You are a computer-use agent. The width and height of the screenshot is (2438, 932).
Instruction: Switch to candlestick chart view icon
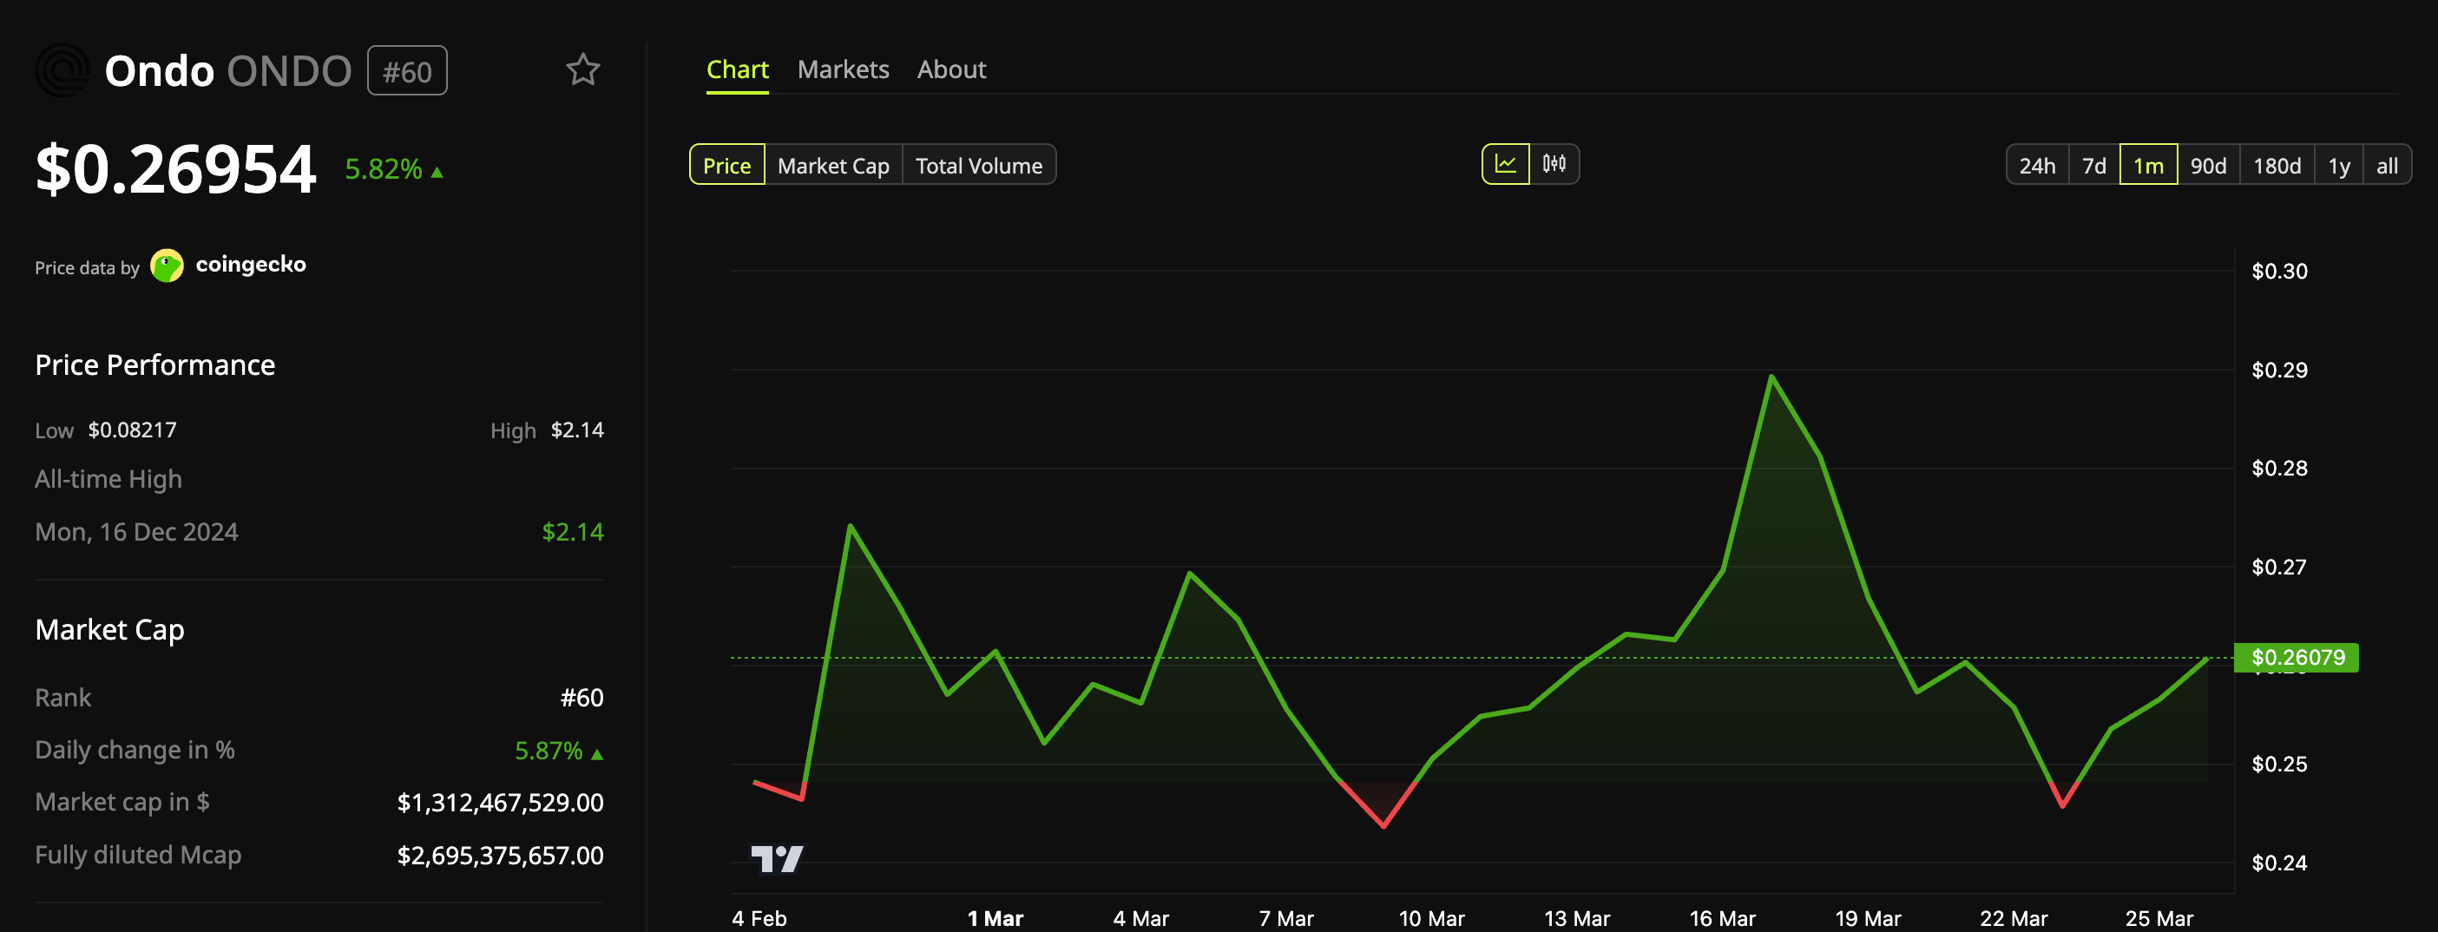coord(1554,165)
